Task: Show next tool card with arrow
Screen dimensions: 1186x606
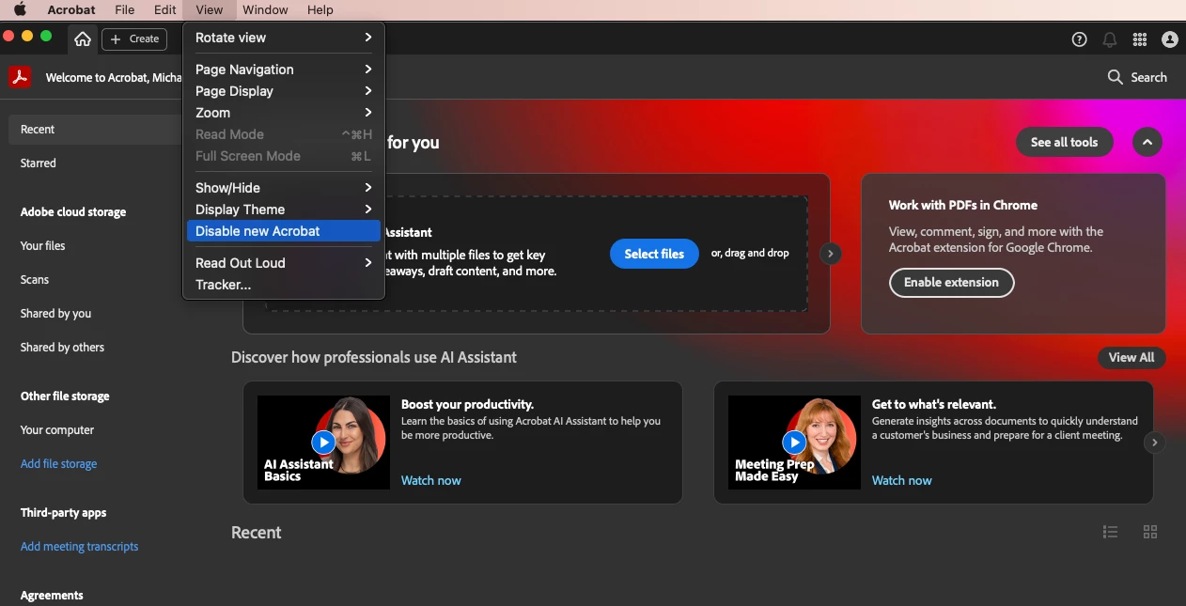Action: pyautogui.click(x=831, y=254)
